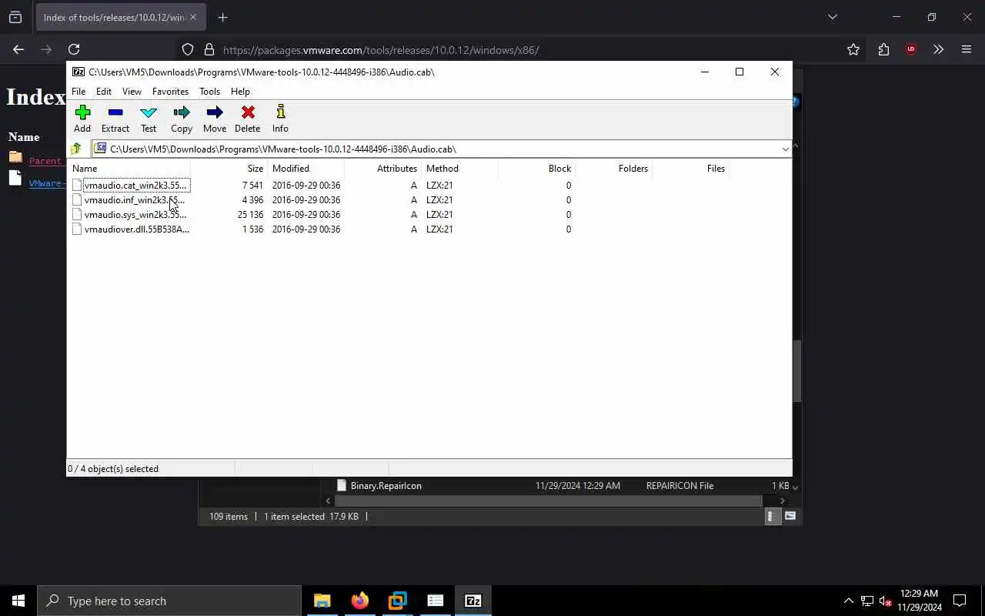This screenshot has height=616, width=985.
Task: Close the Index of tools tab
Action: [x=193, y=17]
